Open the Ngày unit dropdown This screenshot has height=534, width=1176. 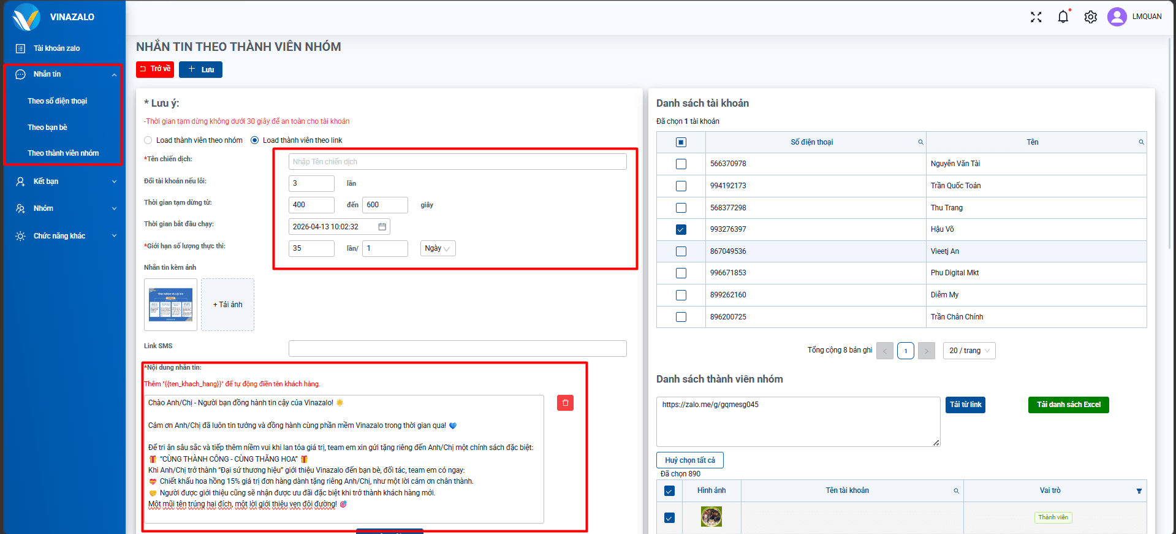[438, 248]
